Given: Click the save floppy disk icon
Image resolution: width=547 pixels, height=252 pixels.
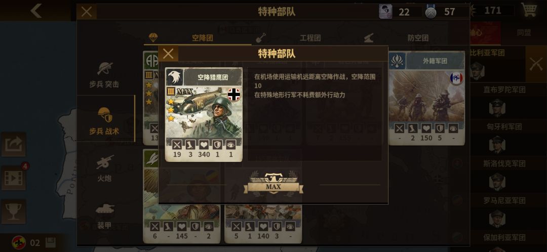Looking at the screenshot, I should click(x=51, y=242).
